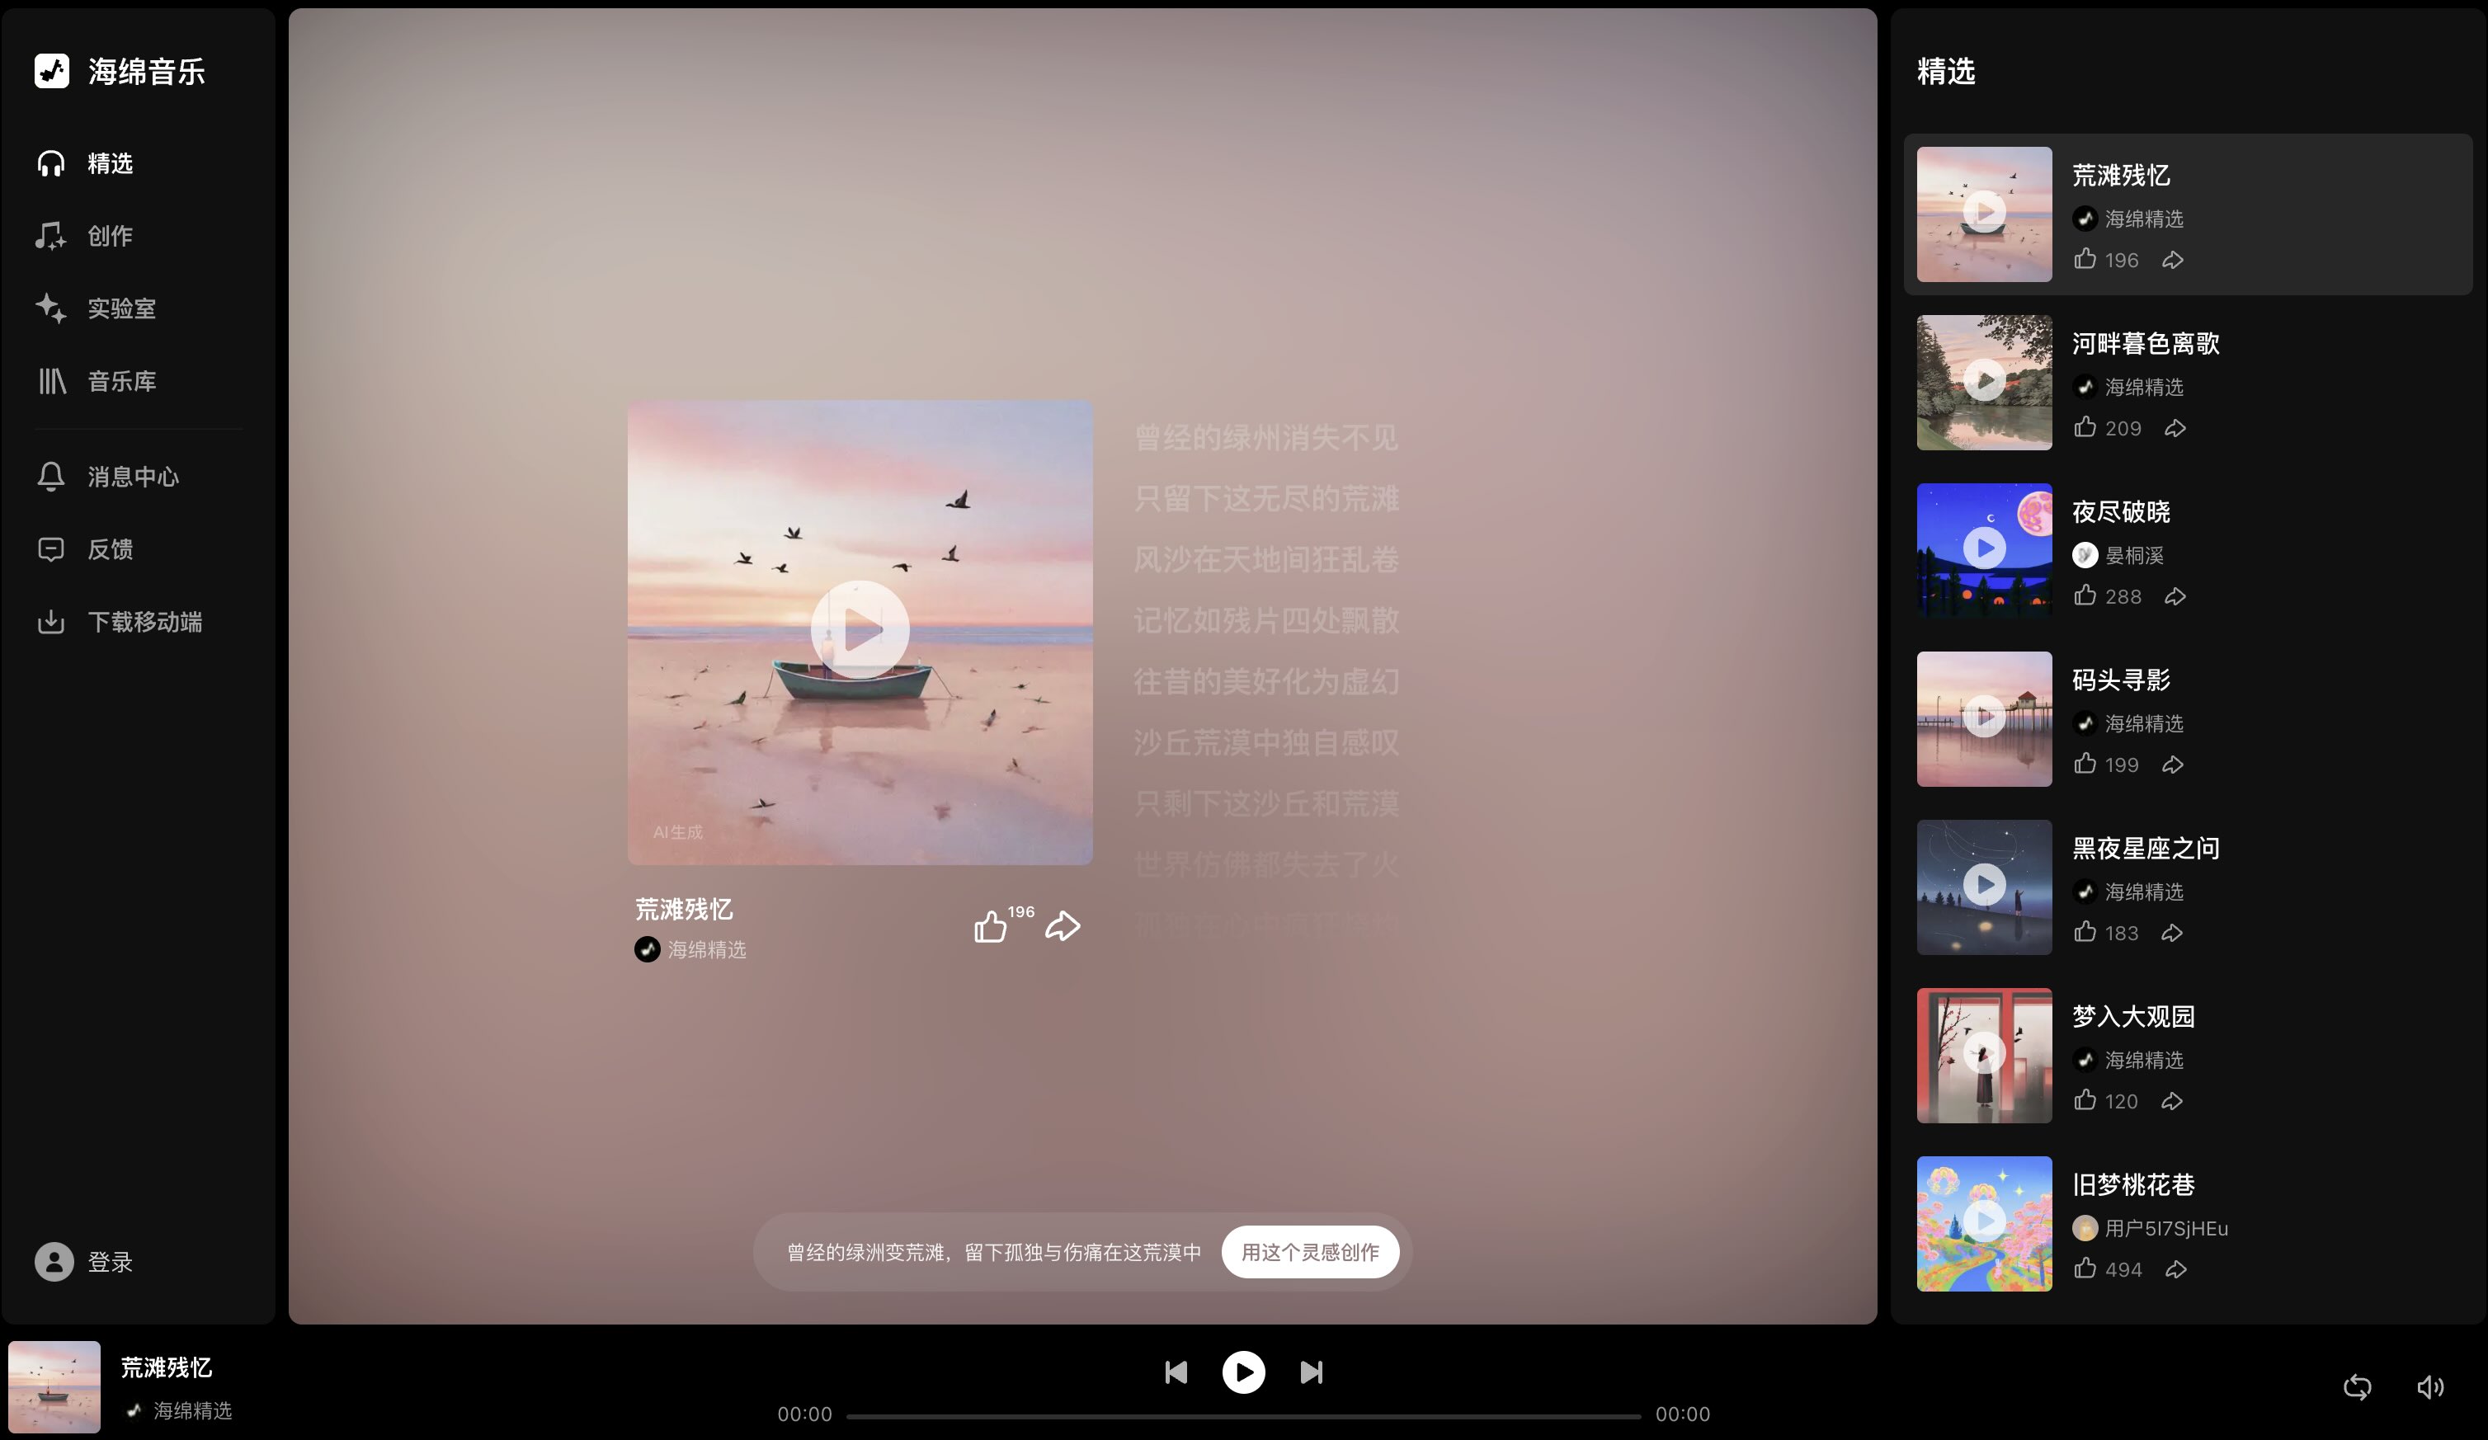Click 用这个灵感创作 button
Screen dimensions: 2488x1440
[x=1309, y=1251]
